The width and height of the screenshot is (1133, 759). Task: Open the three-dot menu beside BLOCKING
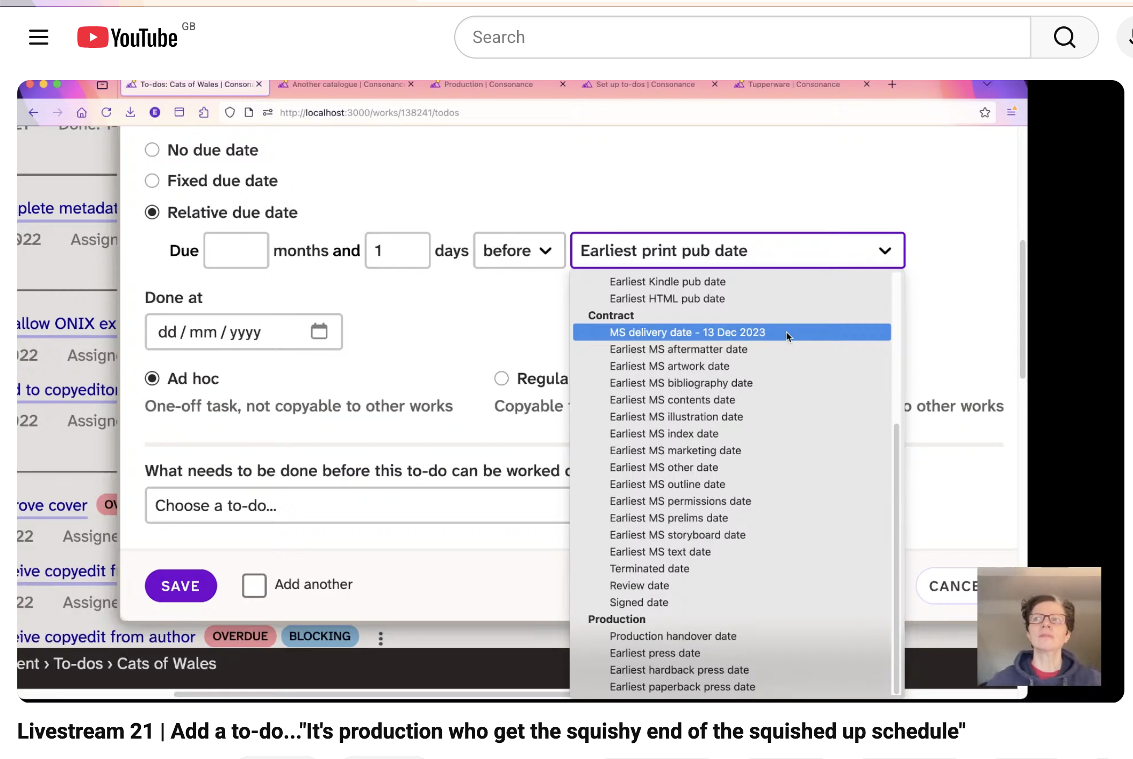pos(381,638)
